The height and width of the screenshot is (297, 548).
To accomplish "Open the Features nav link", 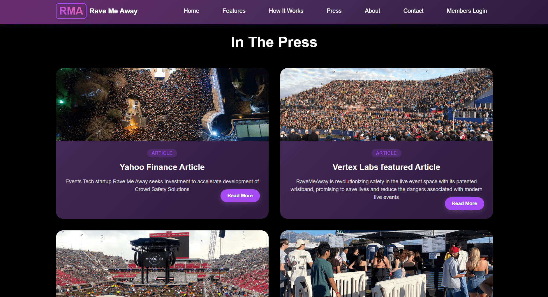I will [x=234, y=11].
